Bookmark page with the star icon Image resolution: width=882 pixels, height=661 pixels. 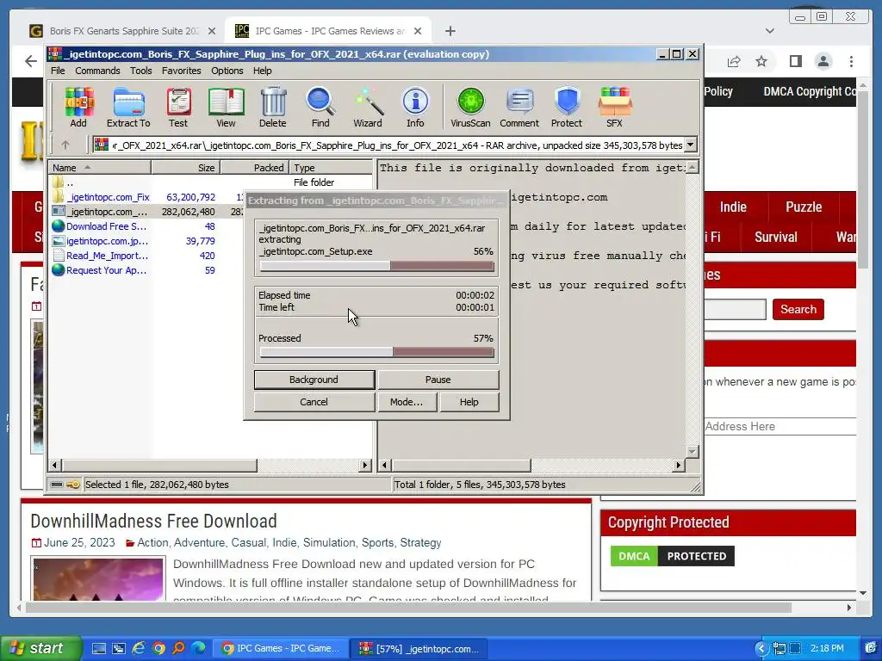point(761,61)
